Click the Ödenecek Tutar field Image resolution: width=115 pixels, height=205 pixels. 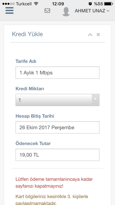point(58,155)
